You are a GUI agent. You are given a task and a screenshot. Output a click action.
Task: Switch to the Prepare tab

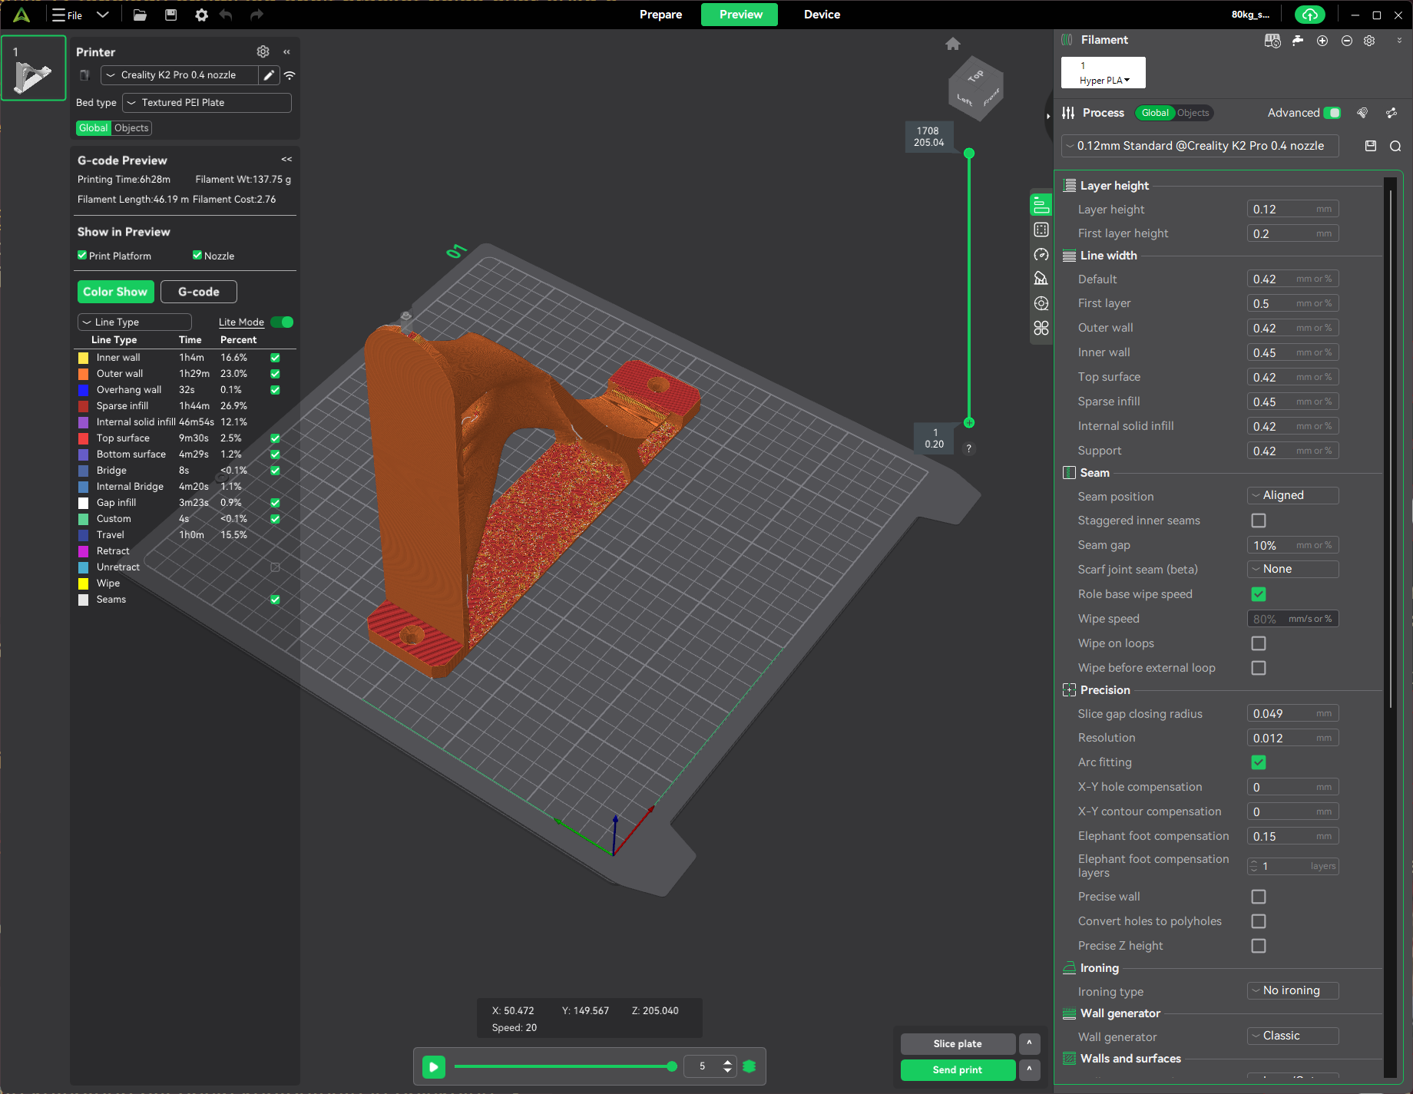(660, 15)
